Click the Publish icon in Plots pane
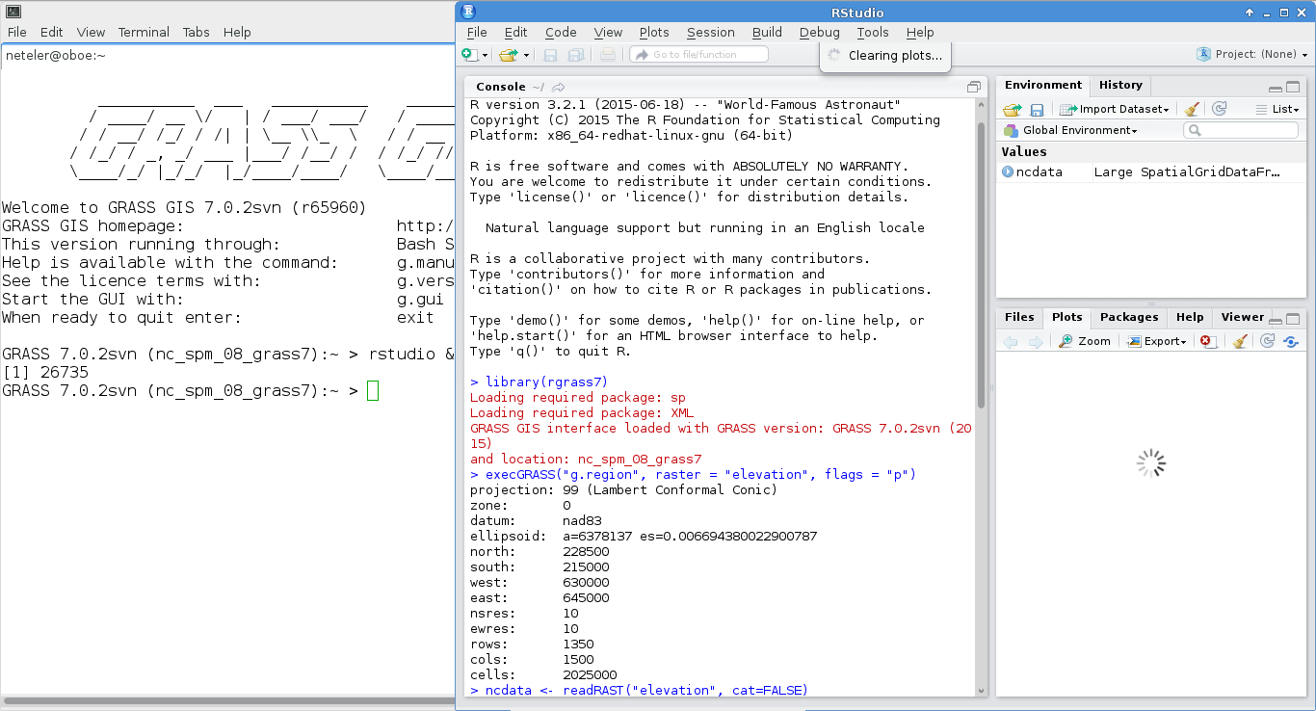1316x711 pixels. click(1291, 341)
